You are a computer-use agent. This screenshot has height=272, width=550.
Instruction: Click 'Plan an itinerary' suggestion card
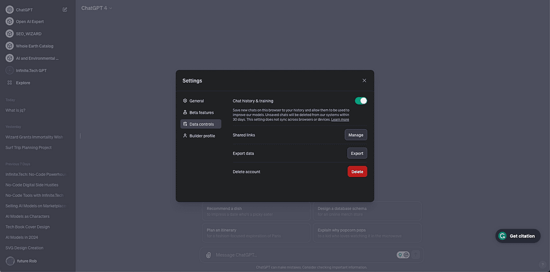tap(256, 233)
